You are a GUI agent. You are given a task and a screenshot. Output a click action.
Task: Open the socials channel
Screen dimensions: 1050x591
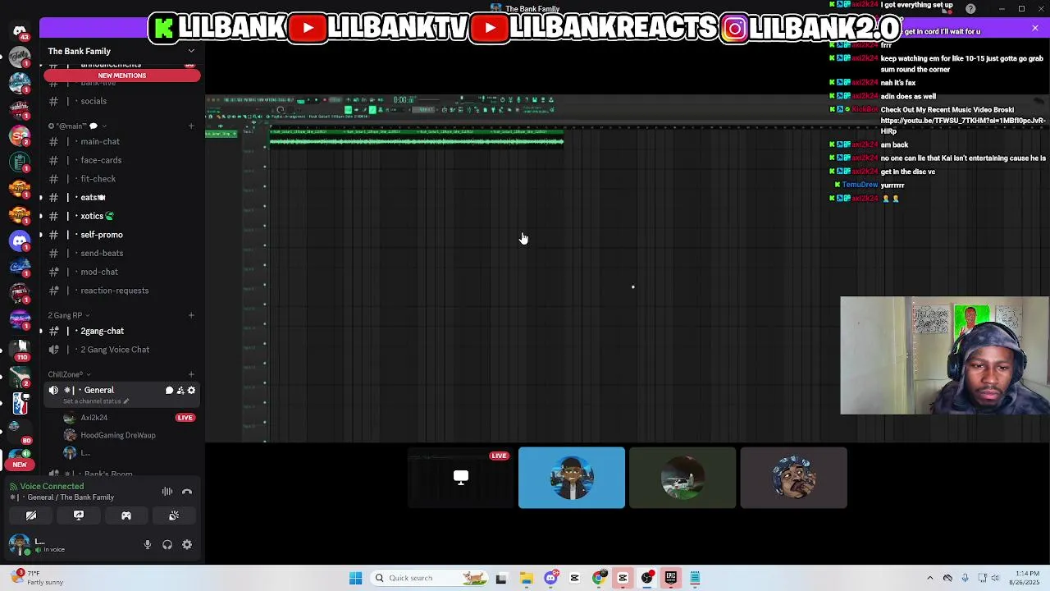click(x=121, y=101)
